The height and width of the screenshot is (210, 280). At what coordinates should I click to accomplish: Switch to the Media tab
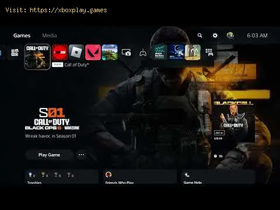[x=50, y=36]
